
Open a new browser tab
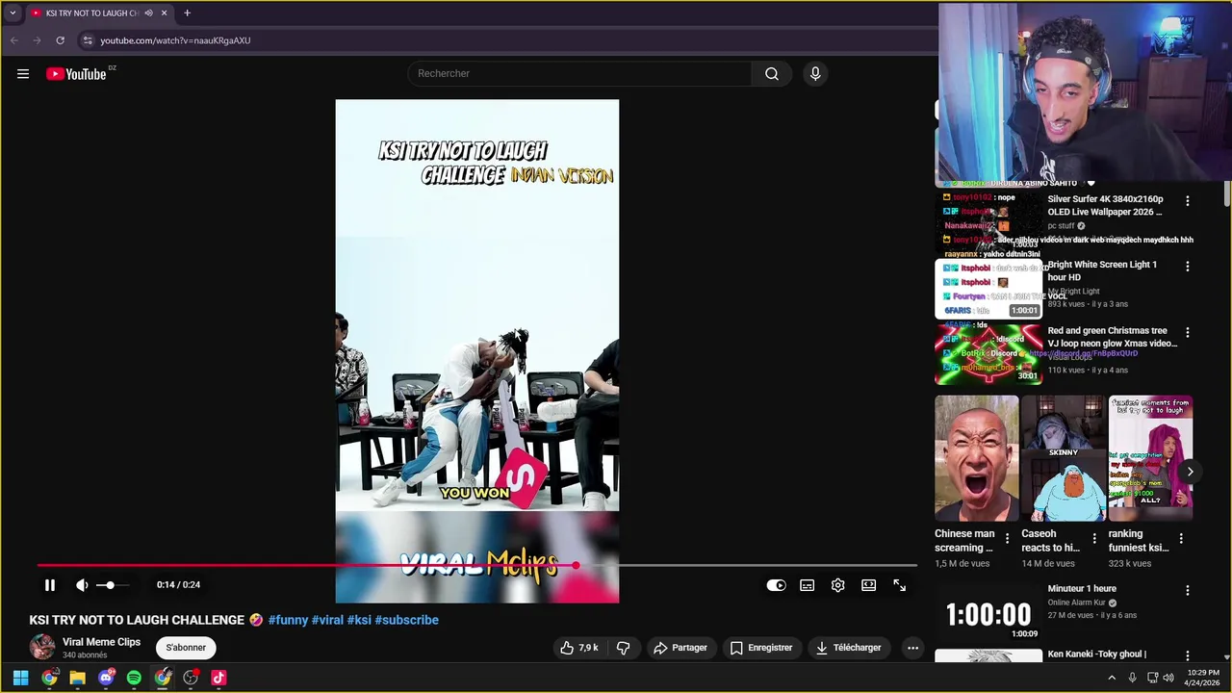click(187, 13)
